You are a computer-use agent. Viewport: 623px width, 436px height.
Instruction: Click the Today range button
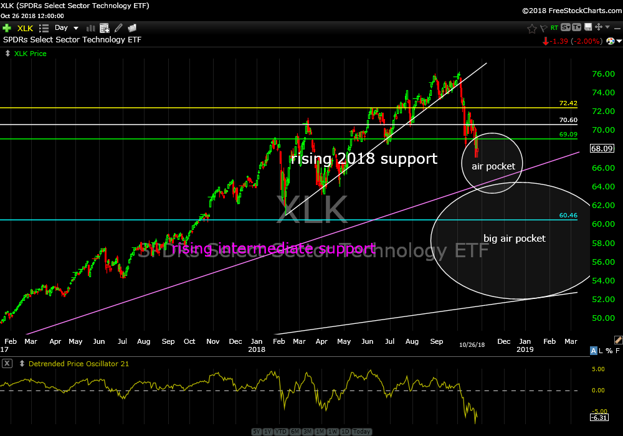tap(361, 432)
